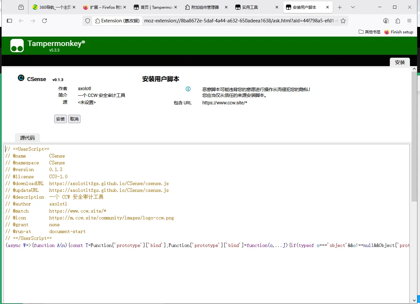This screenshot has height=304, width=420.
Task: Click the @version 0.1.3 line
Action: tap(34, 170)
